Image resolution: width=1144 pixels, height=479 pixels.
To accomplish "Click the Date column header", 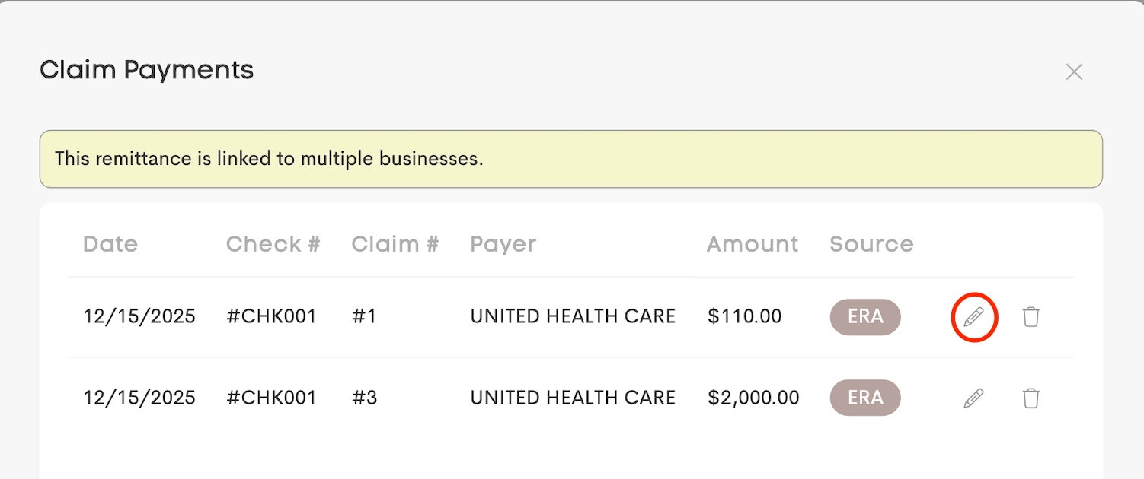I will (x=110, y=244).
